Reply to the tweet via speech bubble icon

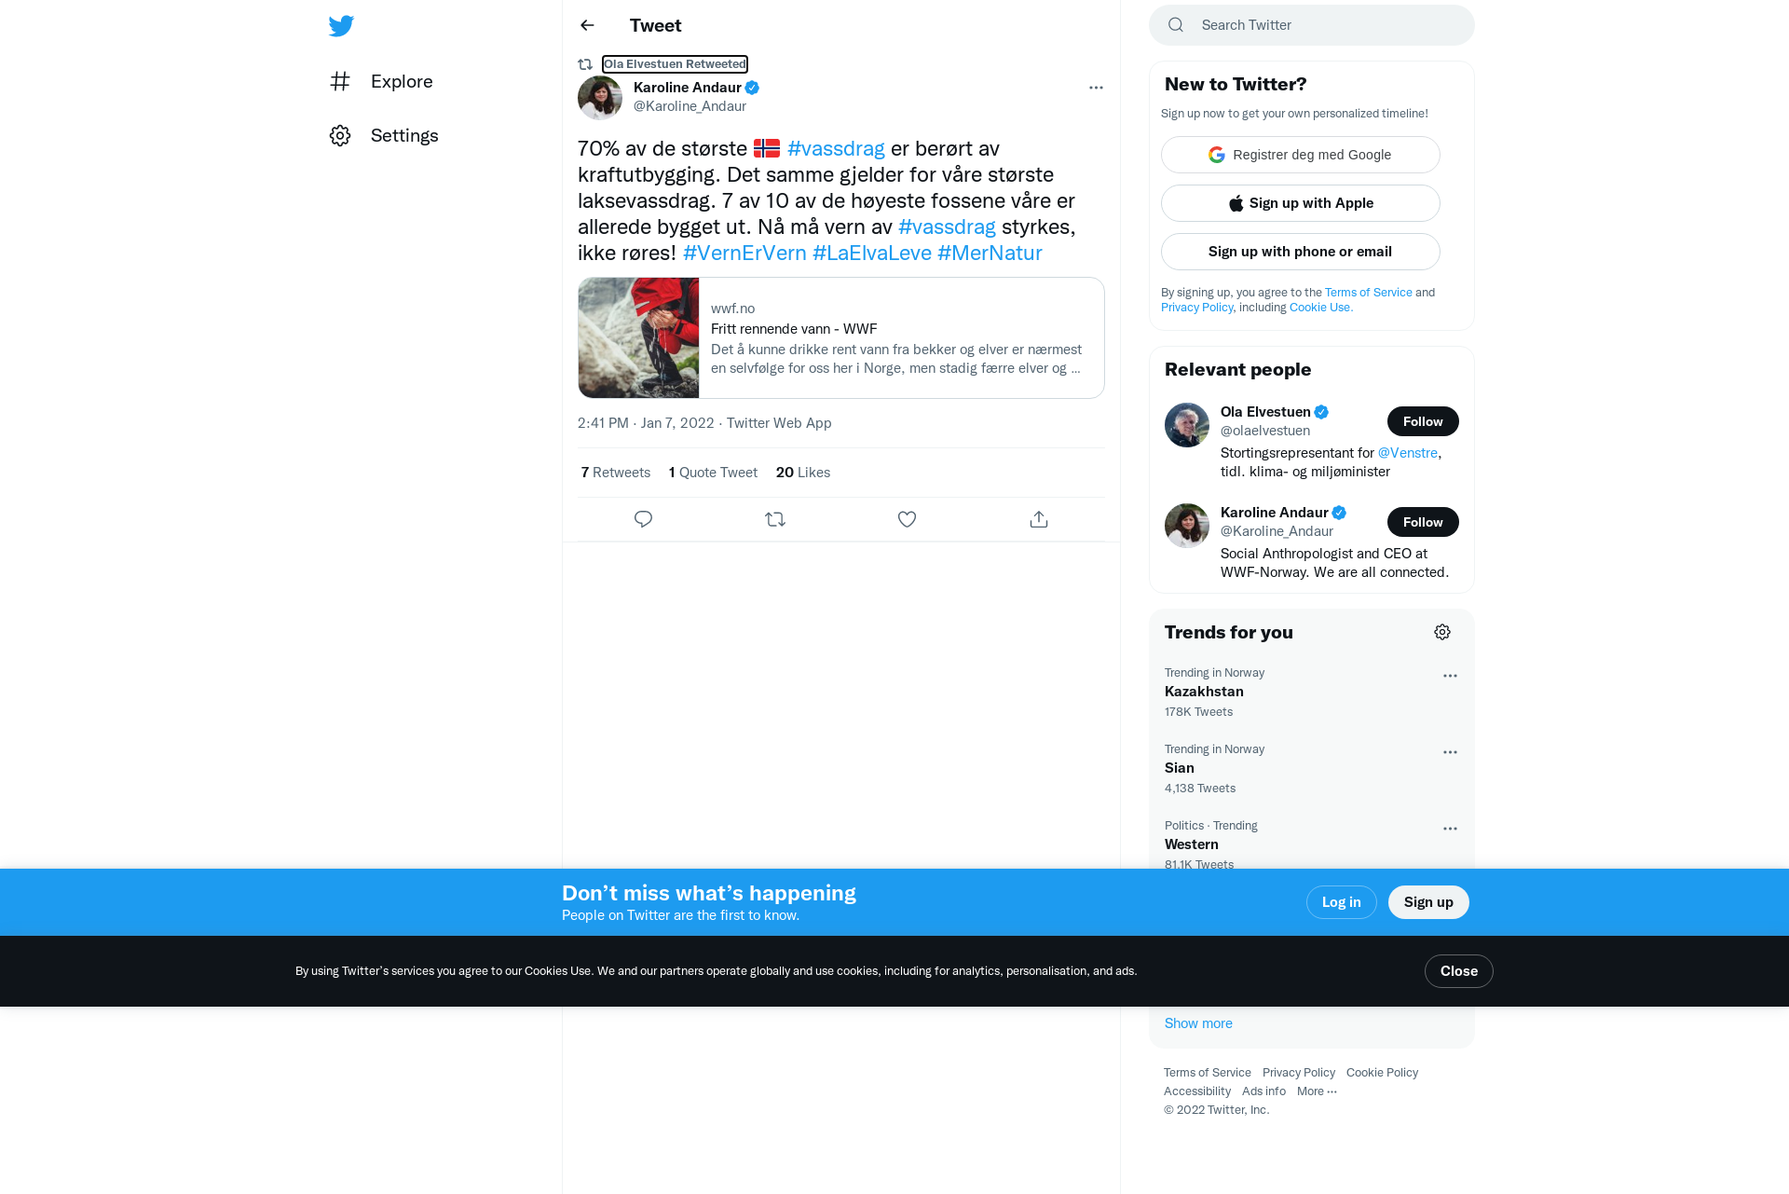(x=643, y=519)
